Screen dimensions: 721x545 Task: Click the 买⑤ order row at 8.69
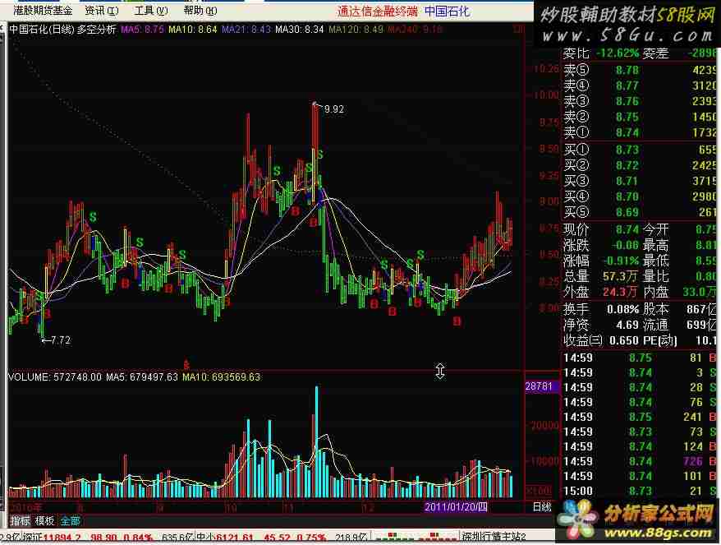coord(640,212)
